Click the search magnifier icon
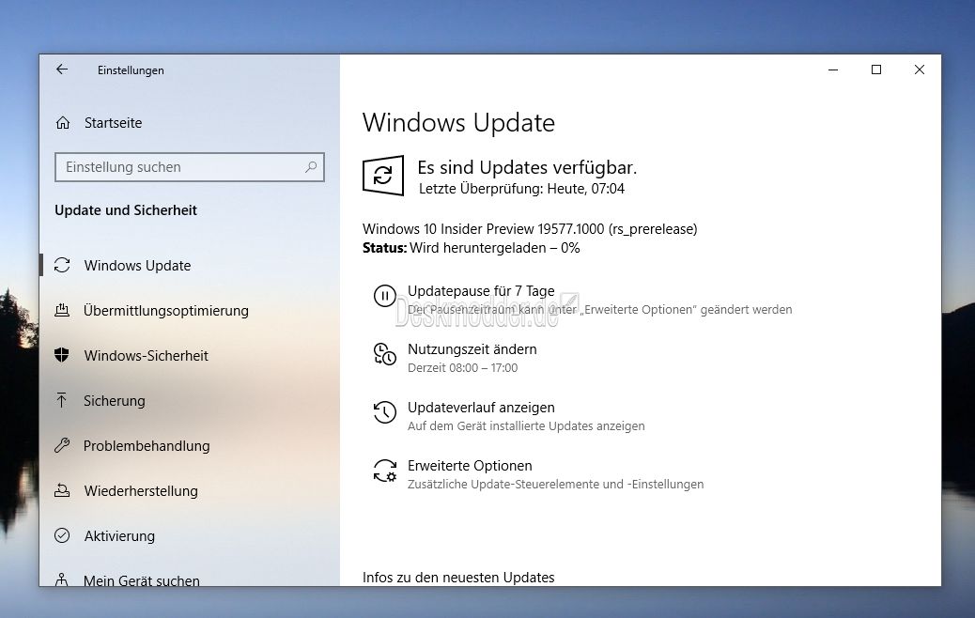This screenshot has height=618, width=975. 311,166
